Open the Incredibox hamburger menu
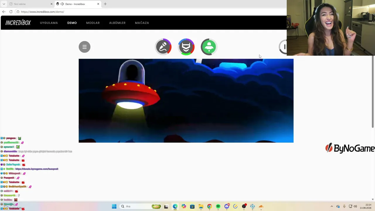The width and height of the screenshot is (375, 211). click(x=84, y=47)
